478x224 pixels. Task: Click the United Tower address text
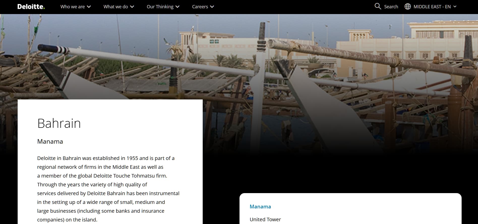click(x=265, y=219)
